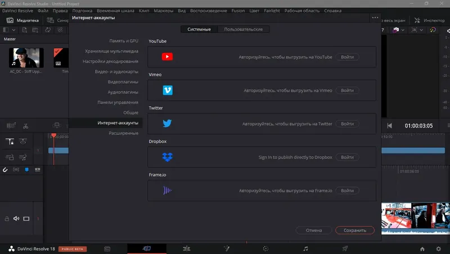The height and width of the screenshot is (254, 450).
Task: Open Видео- и аудиокарты settings
Action: pyautogui.click(x=116, y=72)
